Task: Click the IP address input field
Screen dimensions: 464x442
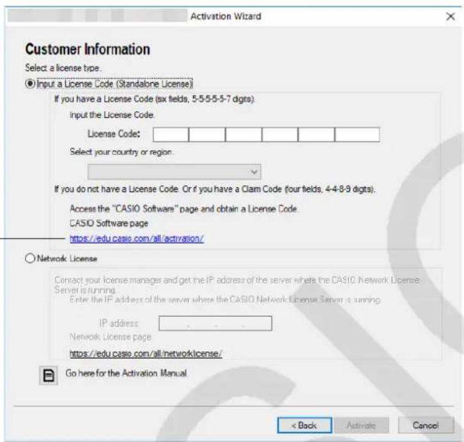Action: 215,323
